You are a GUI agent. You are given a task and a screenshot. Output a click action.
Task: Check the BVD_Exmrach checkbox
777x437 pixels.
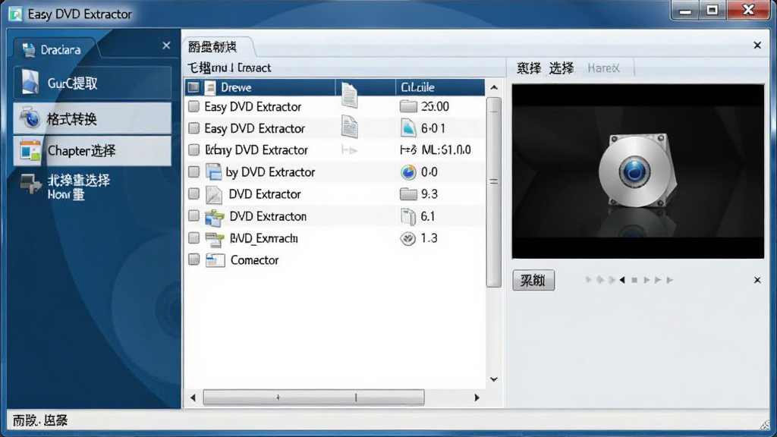pyautogui.click(x=193, y=237)
